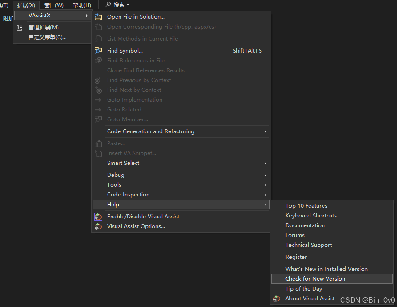The width and height of the screenshot is (397, 307).
Task: Expand the Code Inspection submenu arrow
Action: 265,195
